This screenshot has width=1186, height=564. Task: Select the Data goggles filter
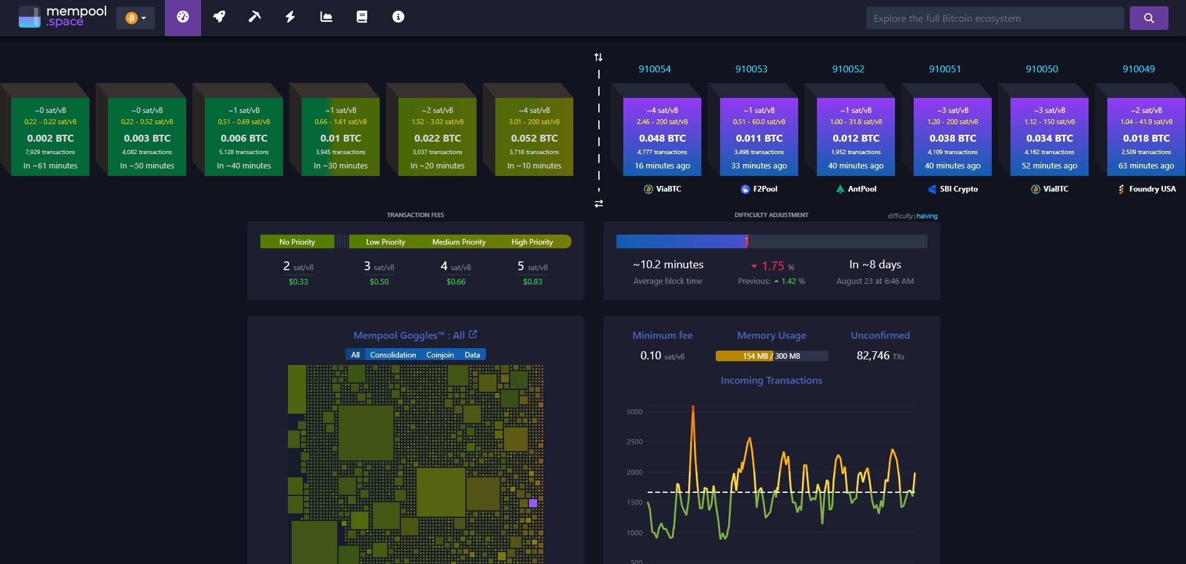pos(472,355)
